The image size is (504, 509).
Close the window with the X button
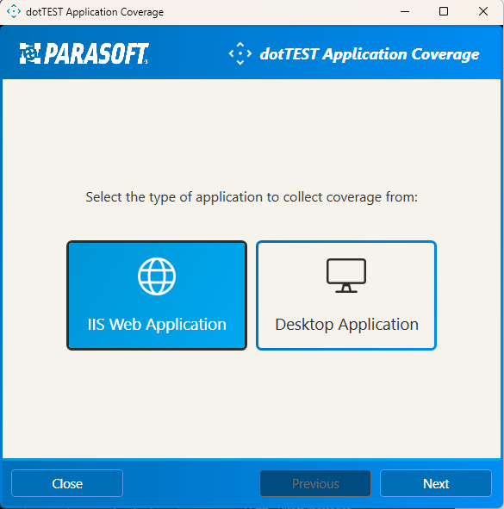tap(483, 12)
